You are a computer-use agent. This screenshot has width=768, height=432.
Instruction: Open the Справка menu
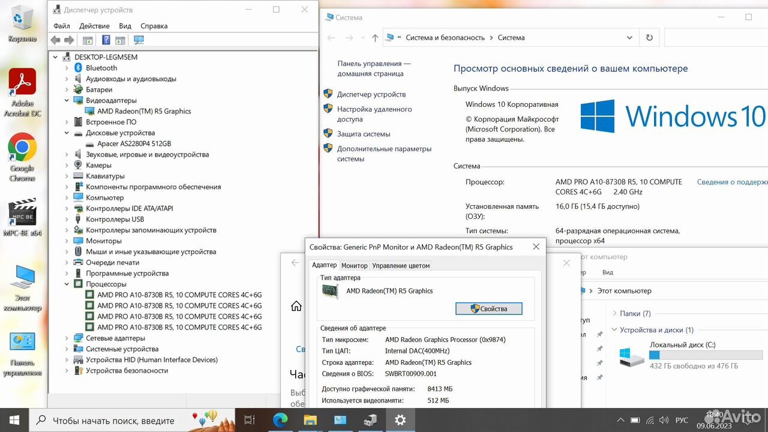[x=154, y=26]
